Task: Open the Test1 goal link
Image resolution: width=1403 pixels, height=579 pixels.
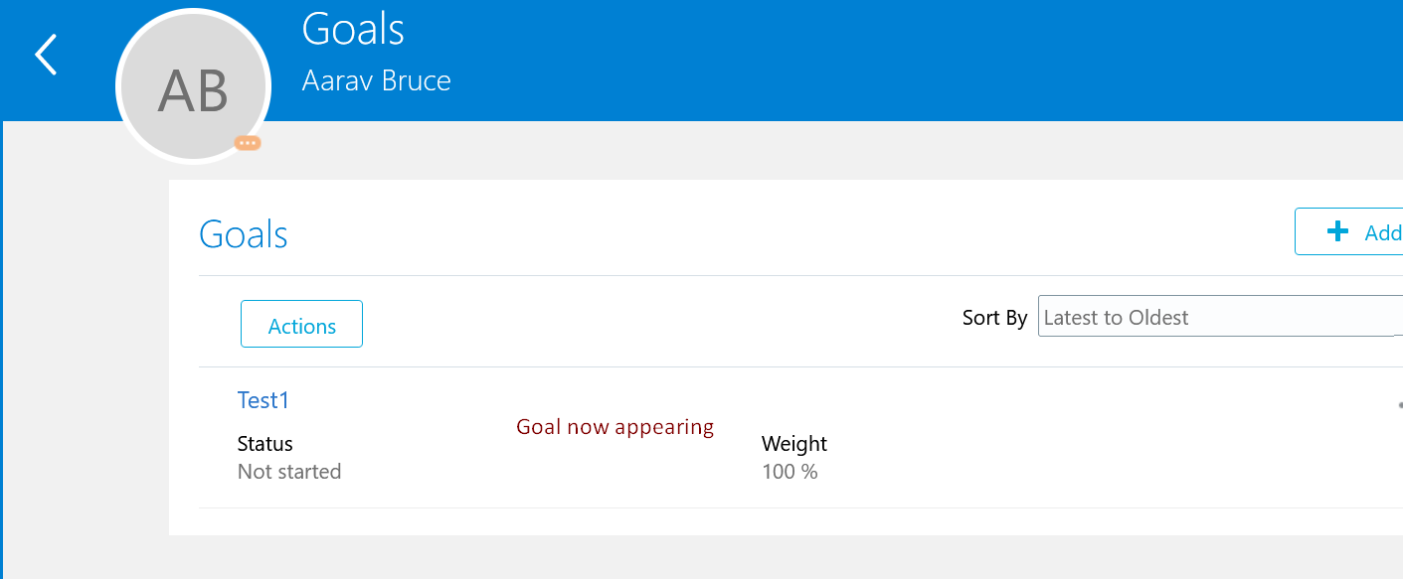Action: point(263,400)
